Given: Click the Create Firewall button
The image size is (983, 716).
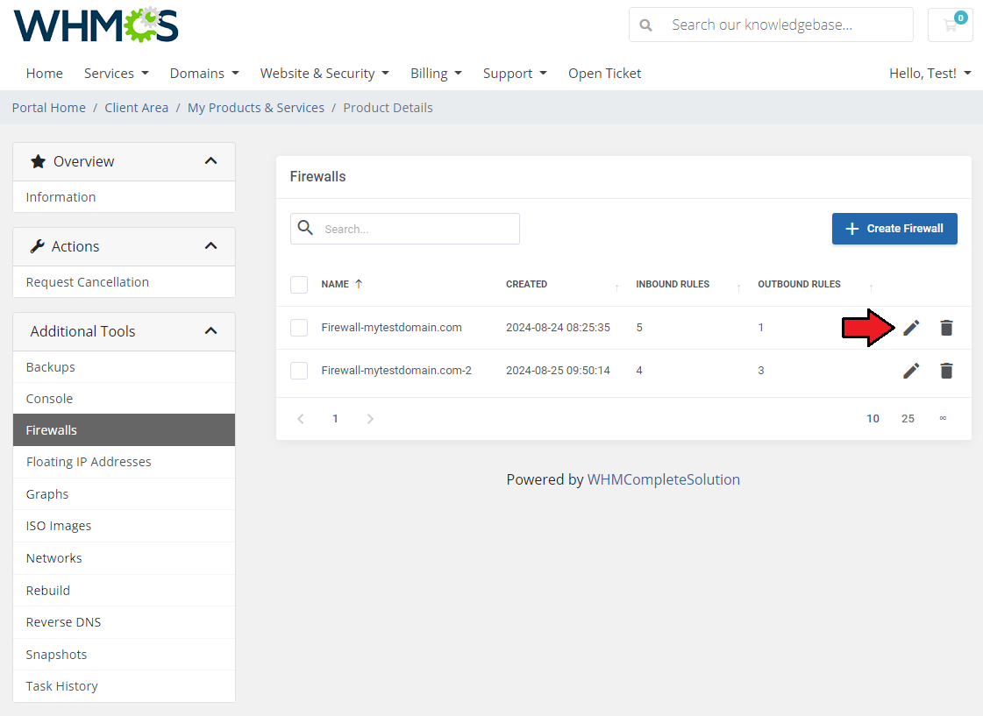Looking at the screenshot, I should pos(894,229).
